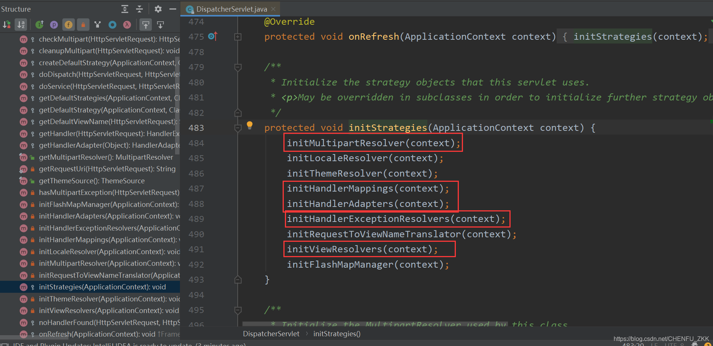Click line number 491 in gutter
Screen dimensions: 713x346
pos(196,249)
